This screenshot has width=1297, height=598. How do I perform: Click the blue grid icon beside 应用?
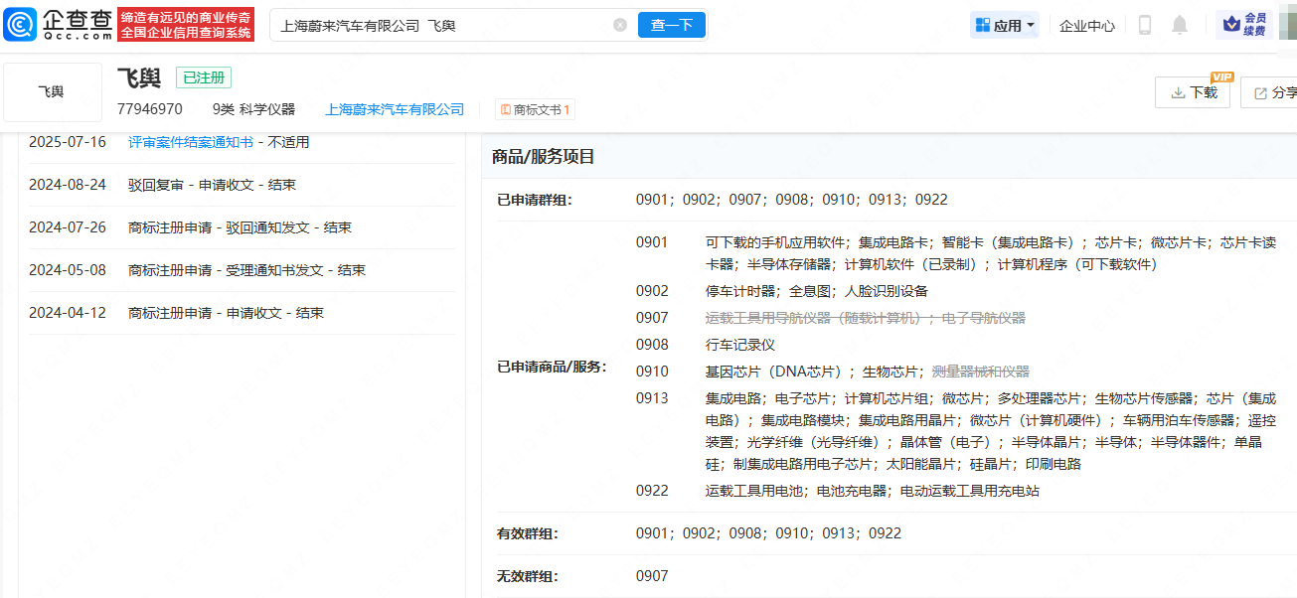[x=983, y=25]
